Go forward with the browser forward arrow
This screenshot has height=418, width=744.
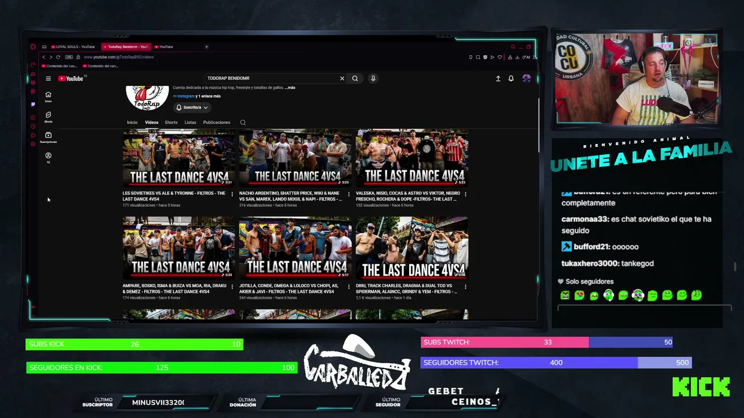pyautogui.click(x=51, y=57)
